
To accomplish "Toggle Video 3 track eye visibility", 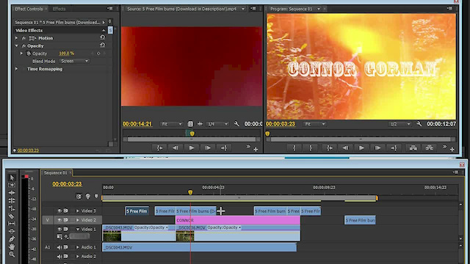I will 59,211.
